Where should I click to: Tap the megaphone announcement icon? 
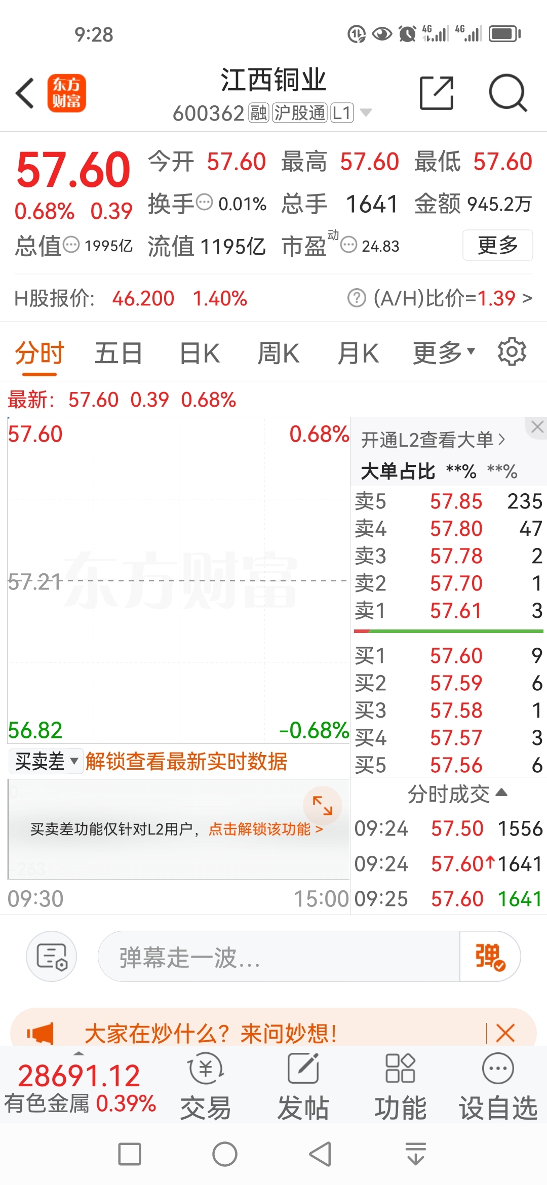coord(41,1033)
